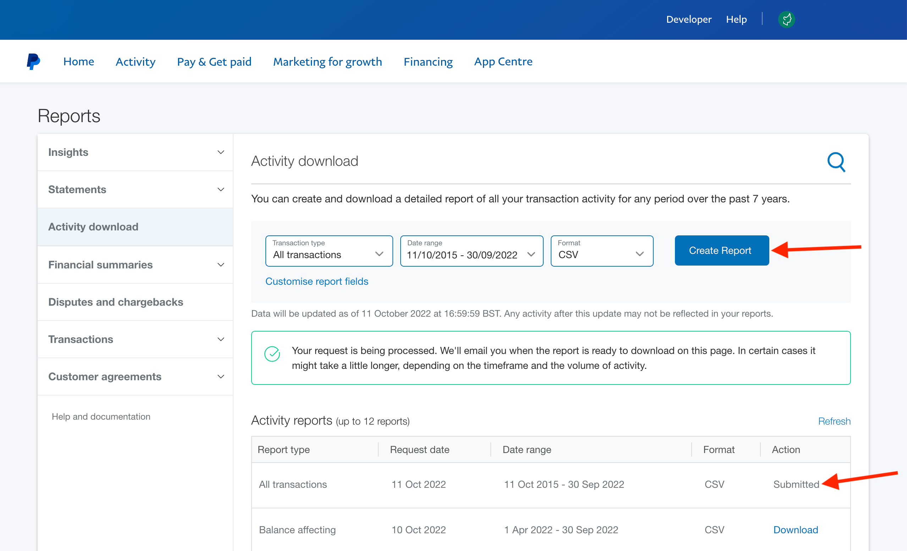This screenshot has height=551, width=907.
Task: Select Activity download in the sidebar
Action: point(135,227)
